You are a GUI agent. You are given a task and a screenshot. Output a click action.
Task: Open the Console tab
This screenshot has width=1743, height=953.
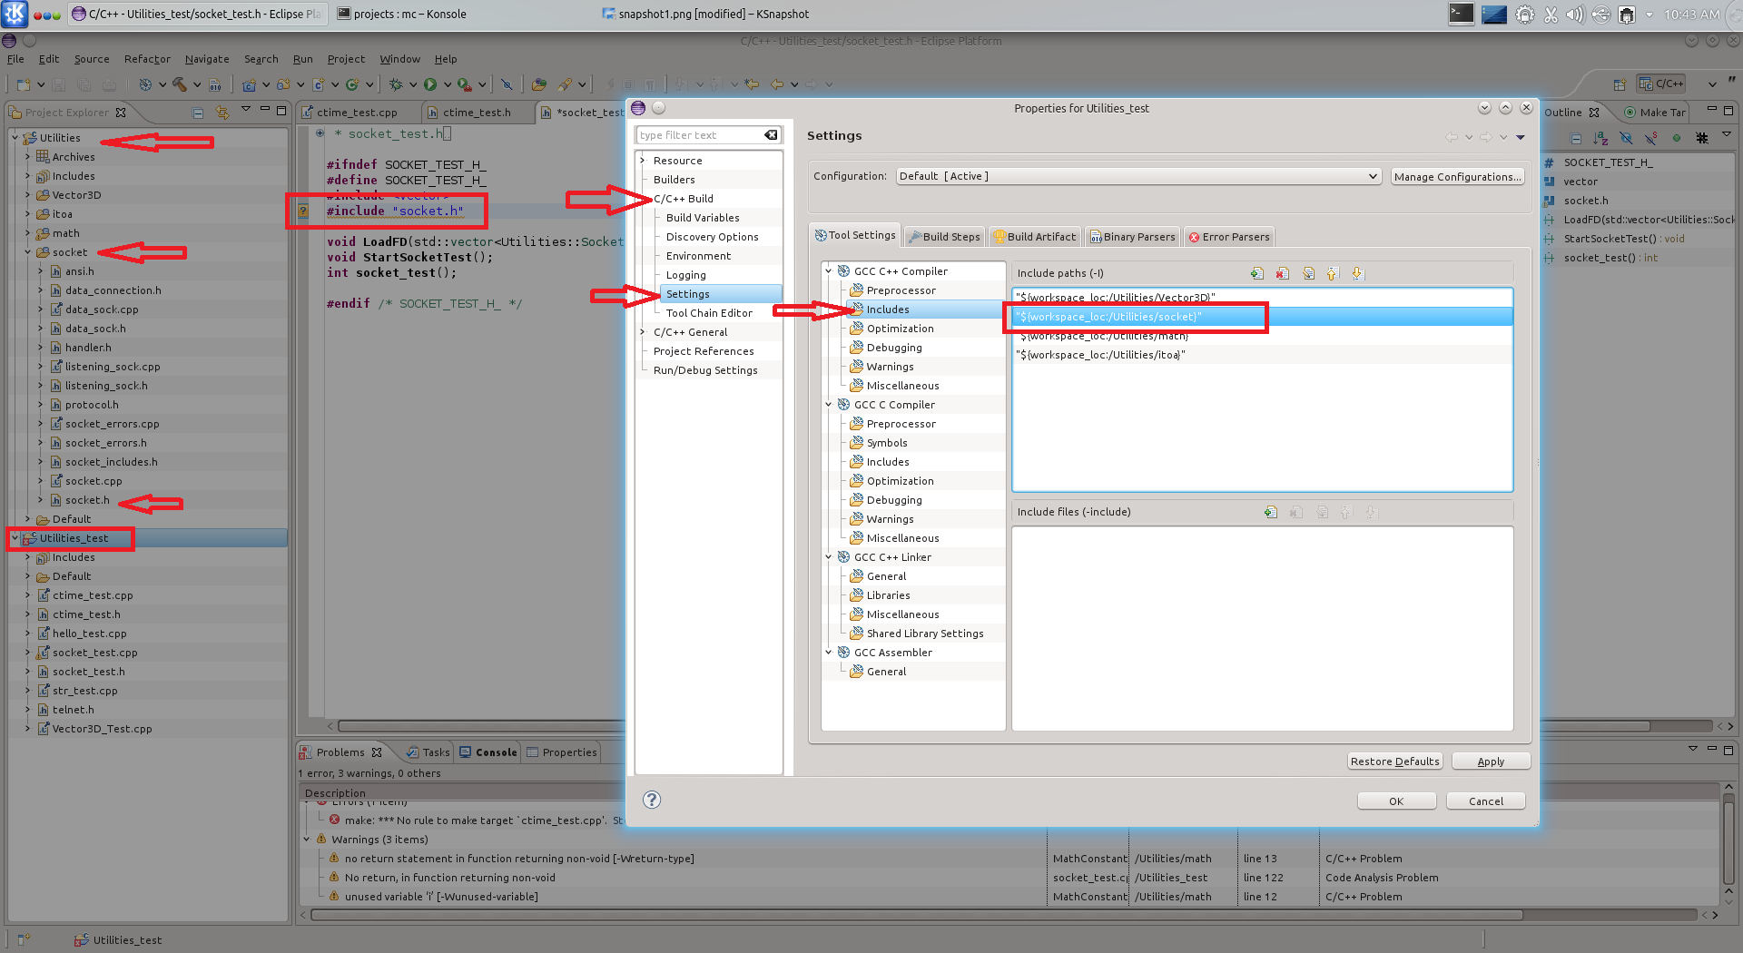pyautogui.click(x=488, y=752)
